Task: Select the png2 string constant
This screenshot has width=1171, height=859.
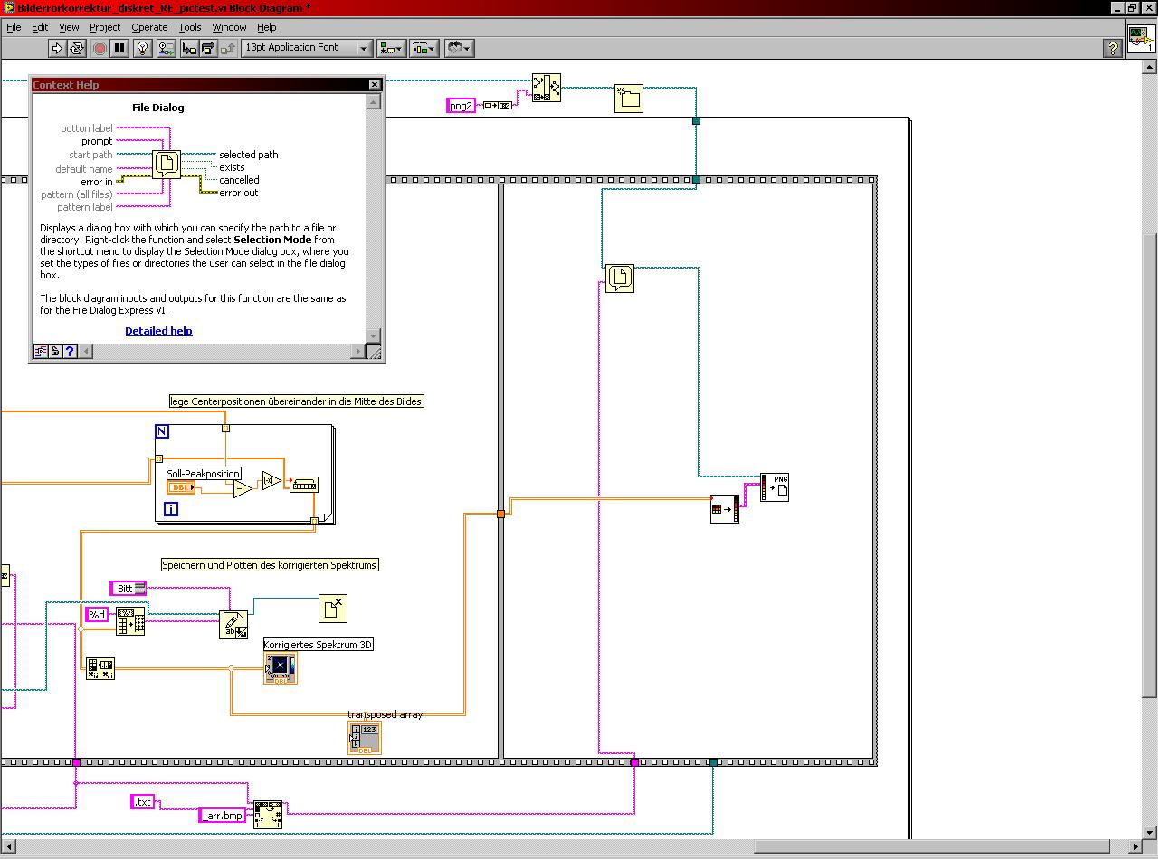Action: (461, 106)
